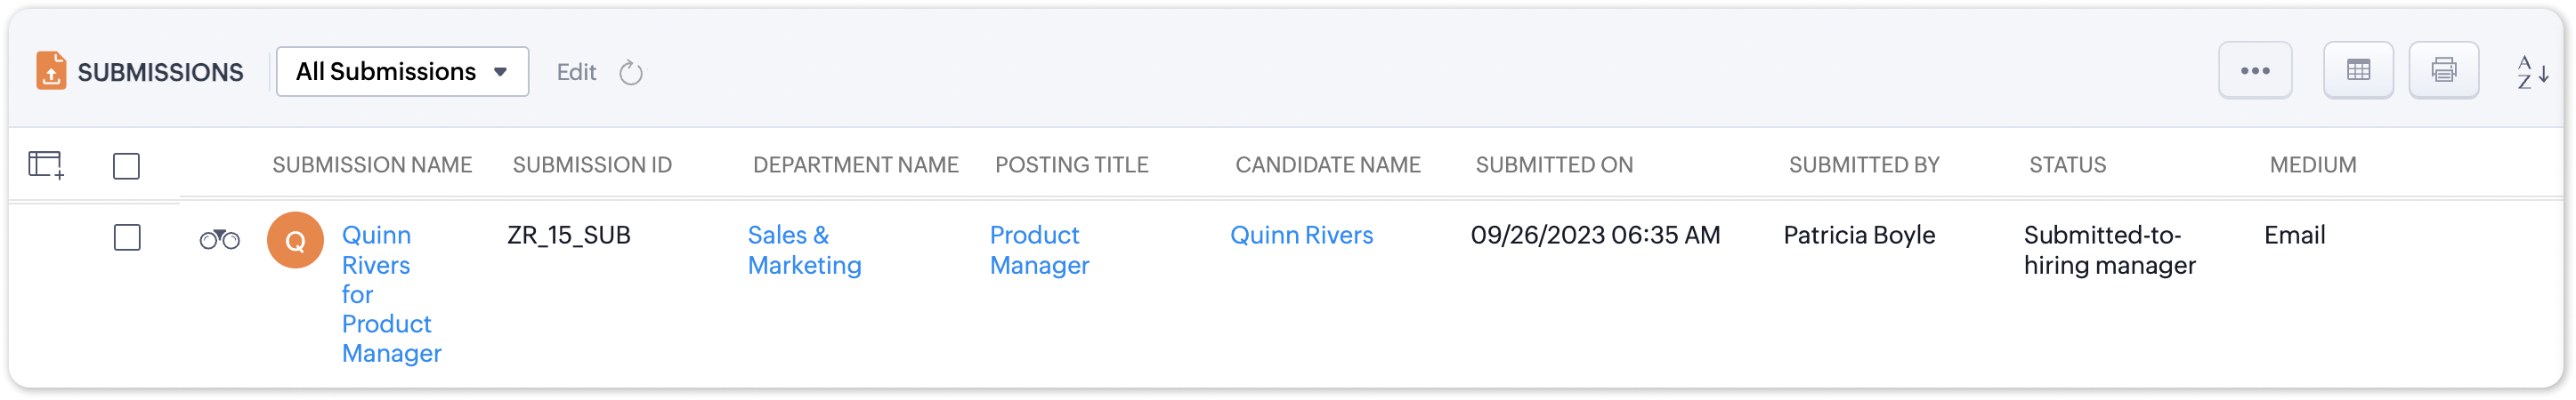Open the Quinn Rivers candidate link
Image resolution: width=2576 pixels, height=400 pixels.
[1300, 236]
